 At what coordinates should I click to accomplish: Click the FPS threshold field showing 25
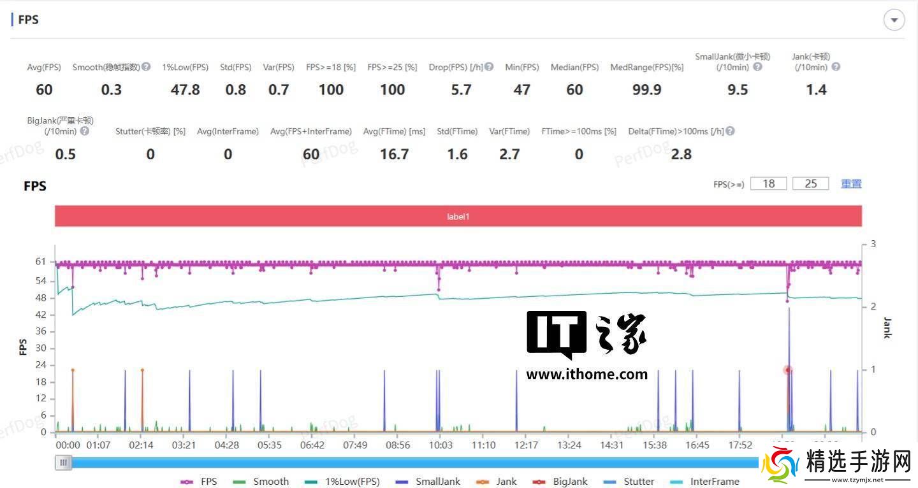point(810,183)
